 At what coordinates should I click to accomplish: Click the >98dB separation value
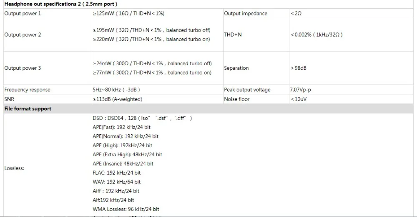point(299,68)
